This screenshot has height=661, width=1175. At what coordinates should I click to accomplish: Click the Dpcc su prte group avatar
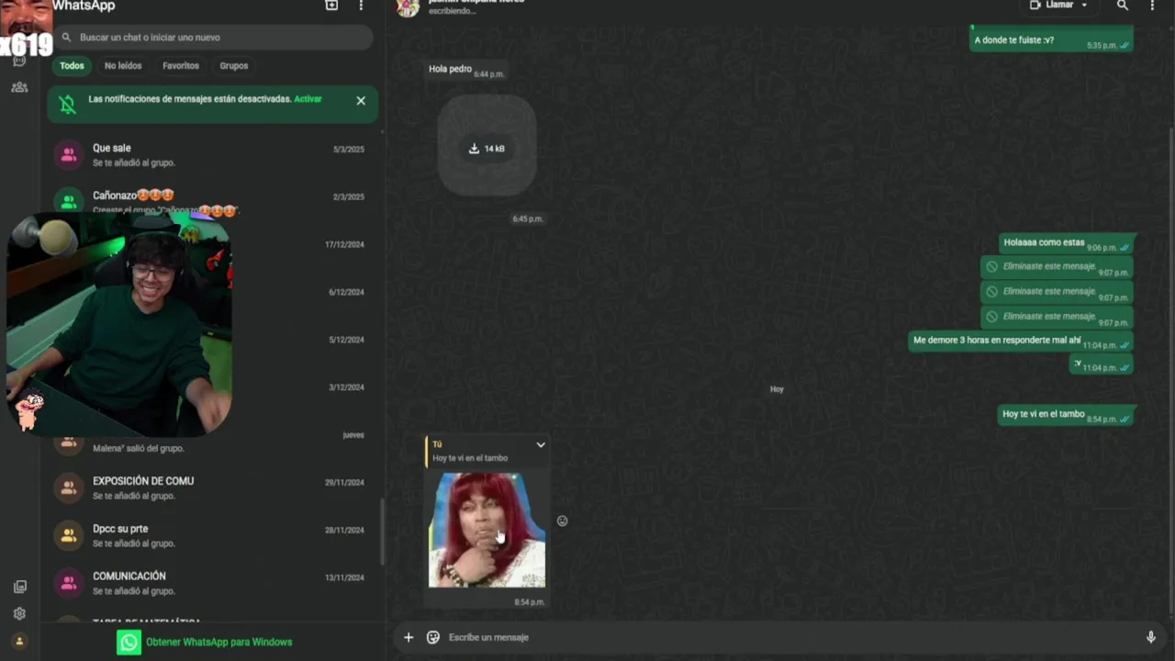click(x=69, y=535)
